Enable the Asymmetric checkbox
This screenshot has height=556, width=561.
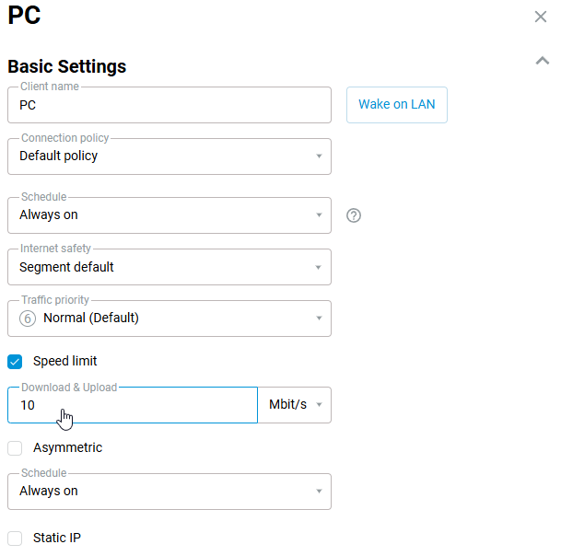click(x=15, y=448)
